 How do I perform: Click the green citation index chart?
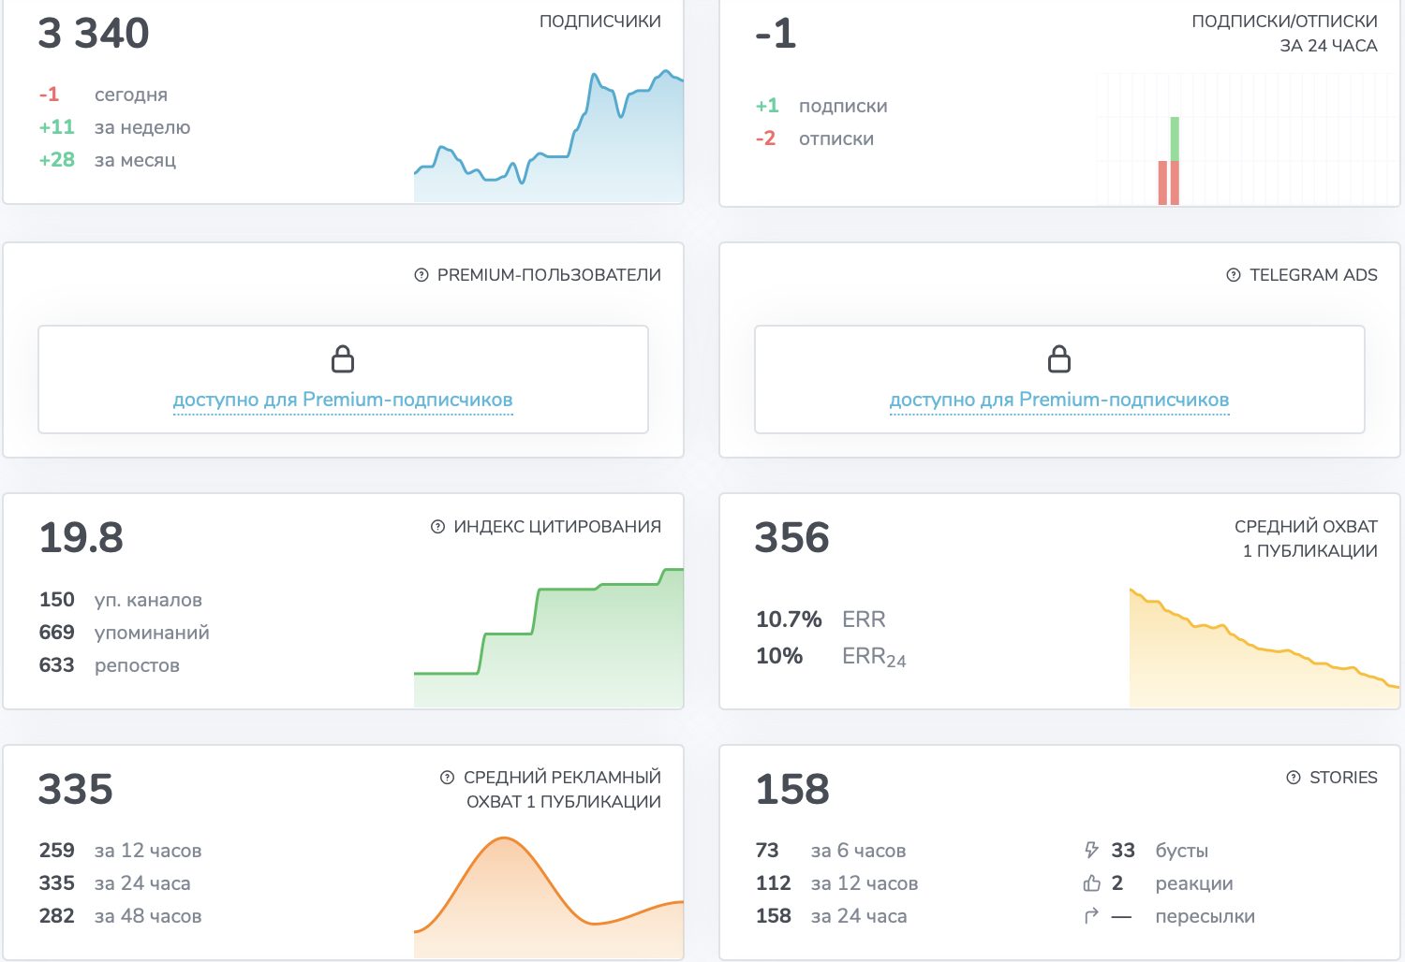tap(549, 637)
